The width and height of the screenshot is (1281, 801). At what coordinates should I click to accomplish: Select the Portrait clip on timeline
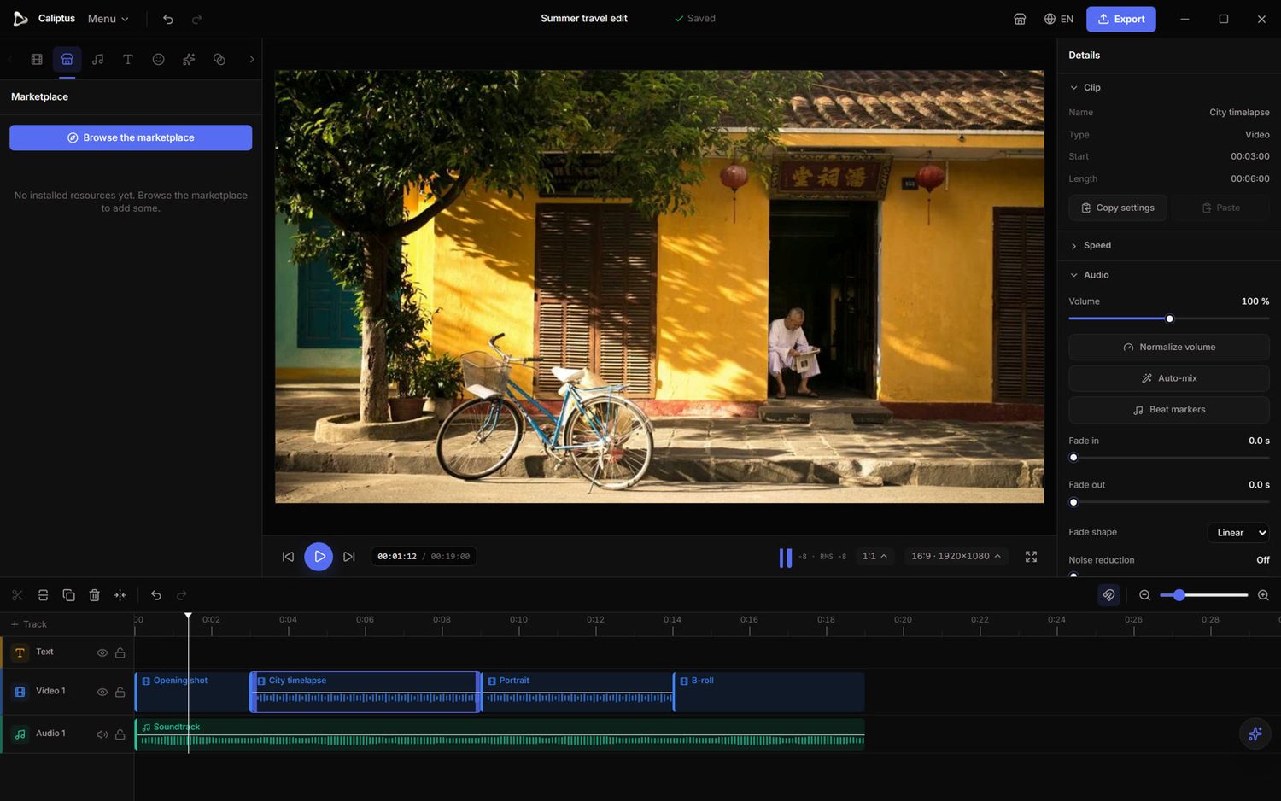click(x=577, y=692)
